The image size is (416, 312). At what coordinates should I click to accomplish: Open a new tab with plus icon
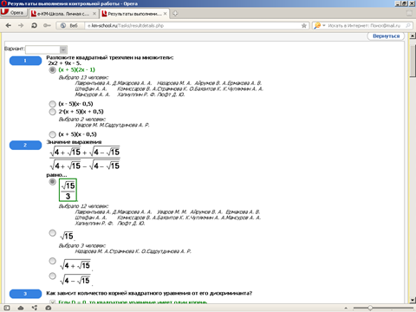[x=175, y=13]
